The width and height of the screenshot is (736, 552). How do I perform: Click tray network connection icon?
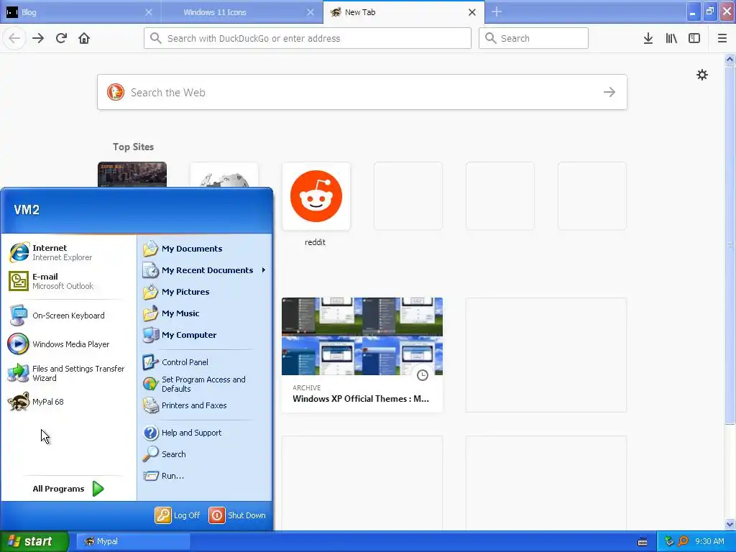coord(669,541)
